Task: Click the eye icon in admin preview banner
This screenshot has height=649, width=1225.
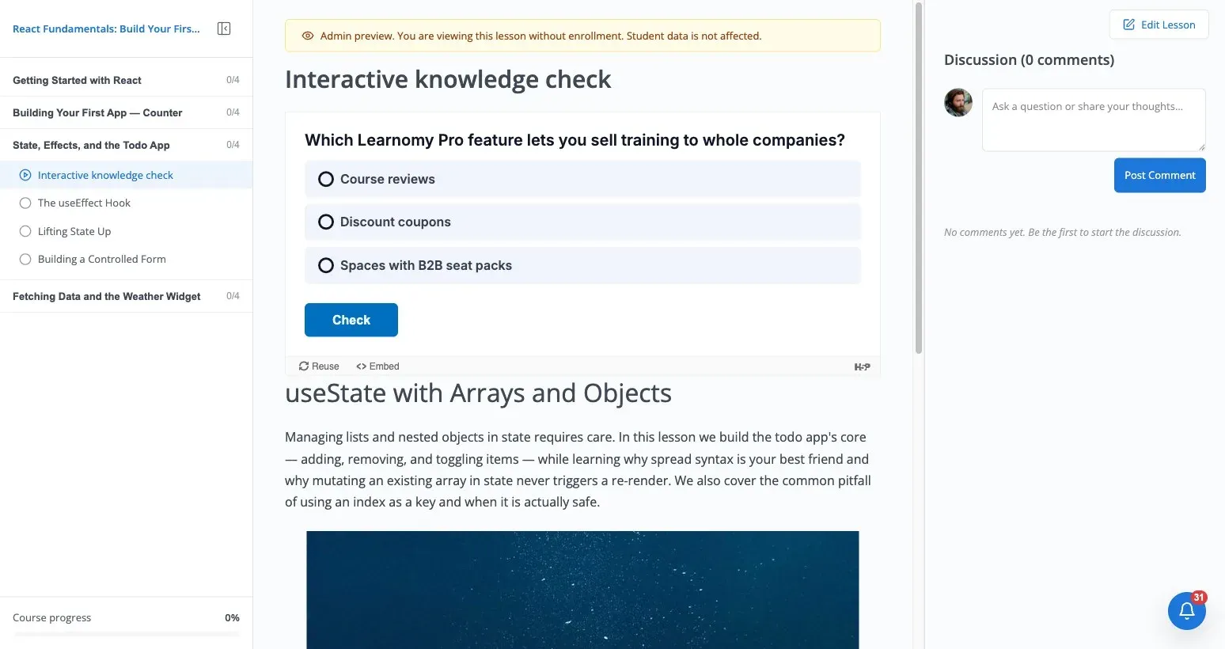Action: 308,36
